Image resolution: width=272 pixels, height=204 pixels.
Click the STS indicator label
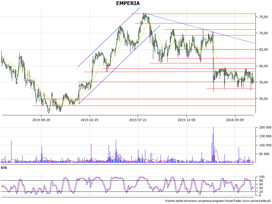(x=4, y=168)
